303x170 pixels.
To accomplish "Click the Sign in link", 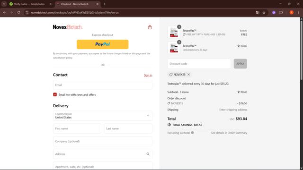I will (x=148, y=75).
